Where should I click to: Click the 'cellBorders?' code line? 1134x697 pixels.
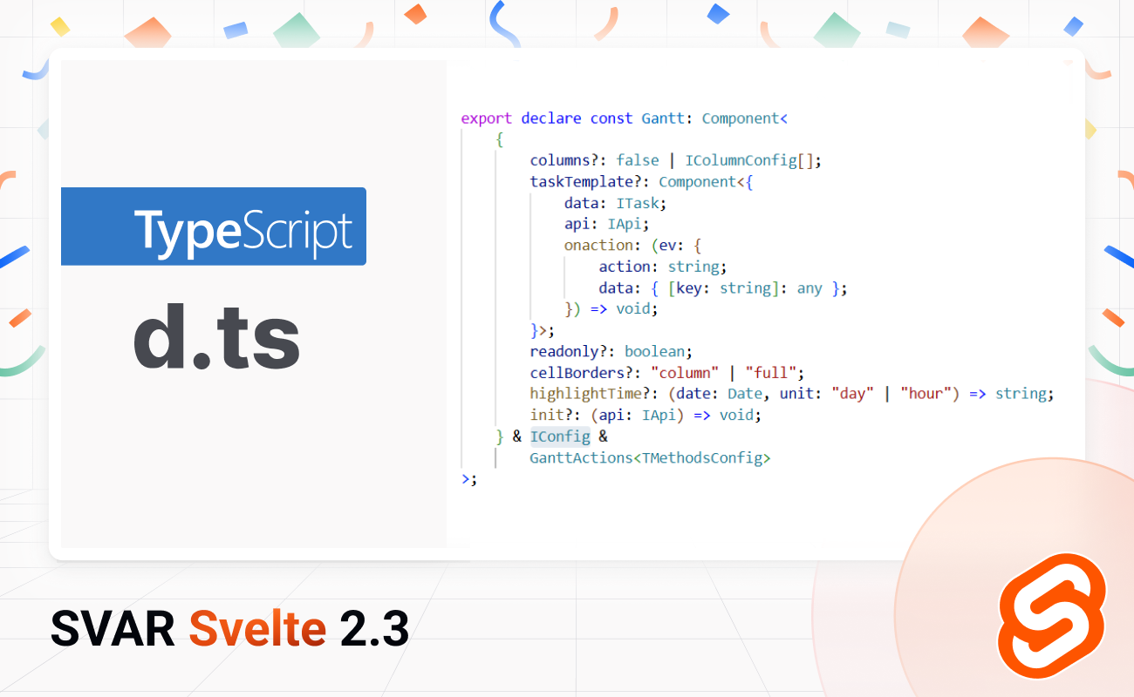click(x=667, y=373)
